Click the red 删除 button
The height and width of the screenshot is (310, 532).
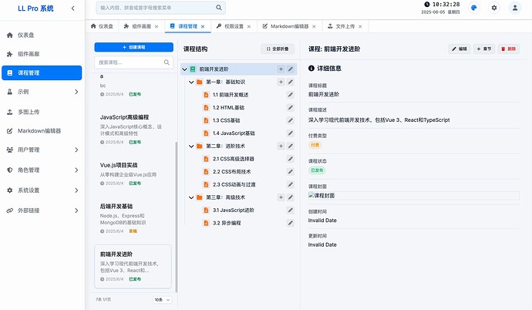click(x=509, y=49)
